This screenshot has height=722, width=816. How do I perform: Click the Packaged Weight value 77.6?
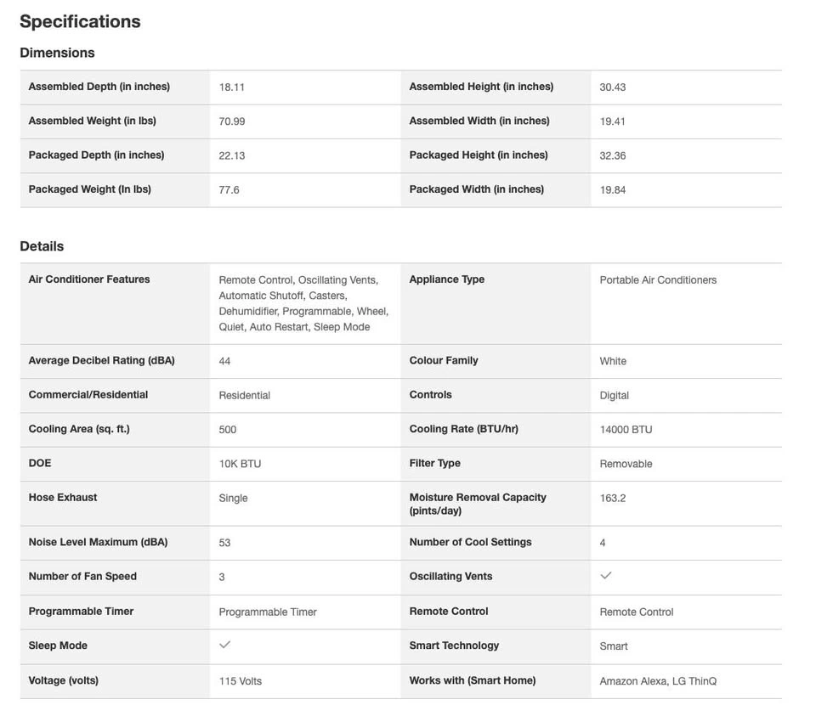pyautogui.click(x=229, y=190)
